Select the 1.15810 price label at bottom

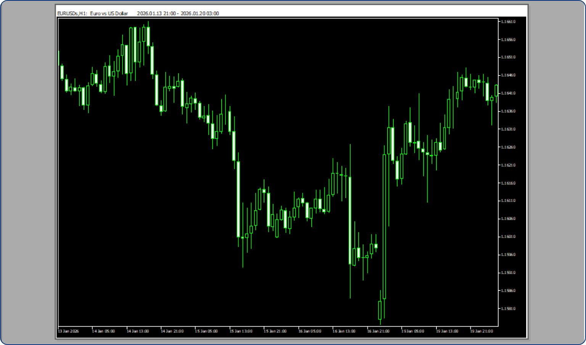tap(508, 308)
